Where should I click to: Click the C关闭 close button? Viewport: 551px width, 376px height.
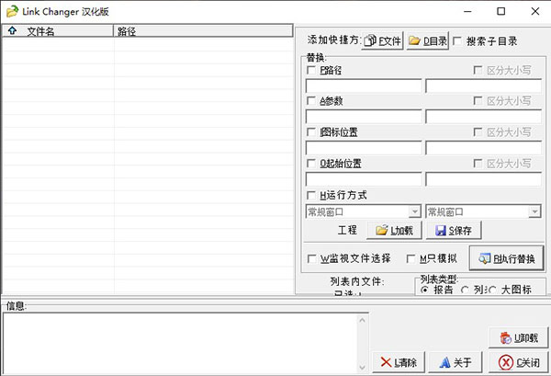[518, 362]
